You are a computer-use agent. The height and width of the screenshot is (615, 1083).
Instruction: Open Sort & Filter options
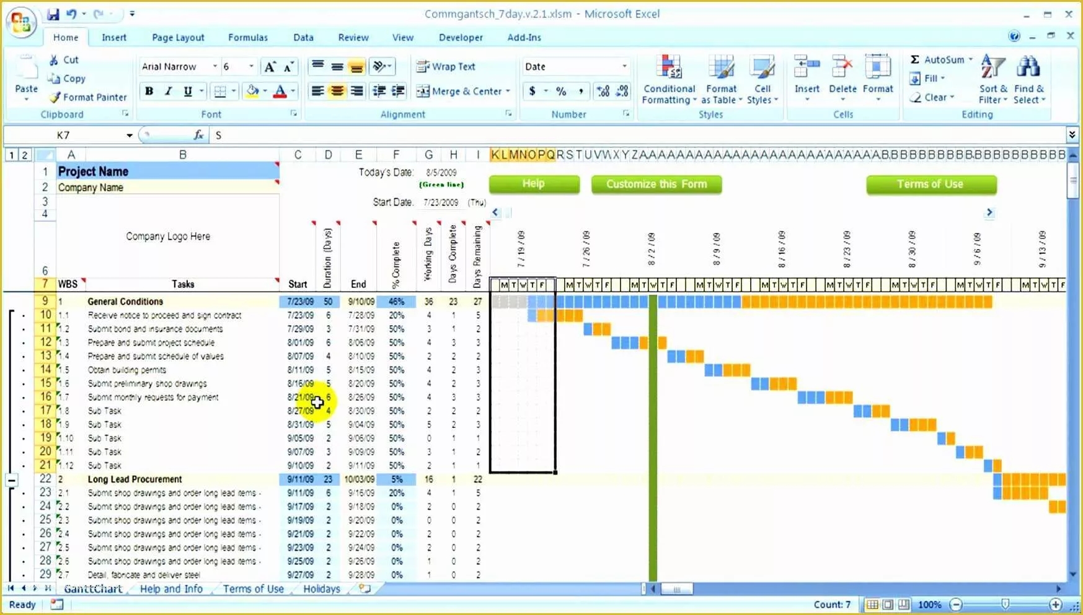pyautogui.click(x=992, y=79)
